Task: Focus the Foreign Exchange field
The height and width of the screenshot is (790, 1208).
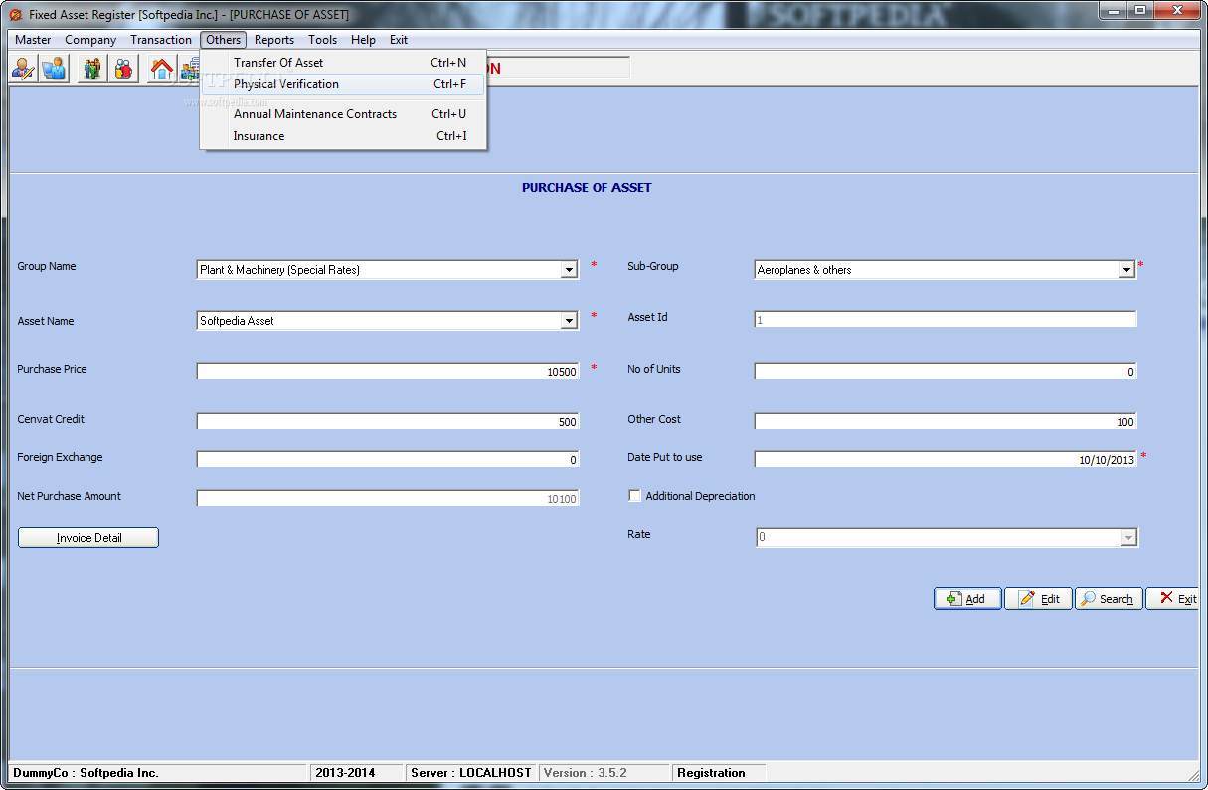Action: [x=388, y=460]
